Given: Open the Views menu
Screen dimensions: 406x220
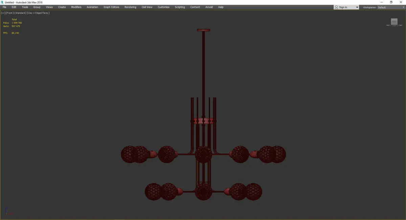Looking at the screenshot, I should pos(49,7).
